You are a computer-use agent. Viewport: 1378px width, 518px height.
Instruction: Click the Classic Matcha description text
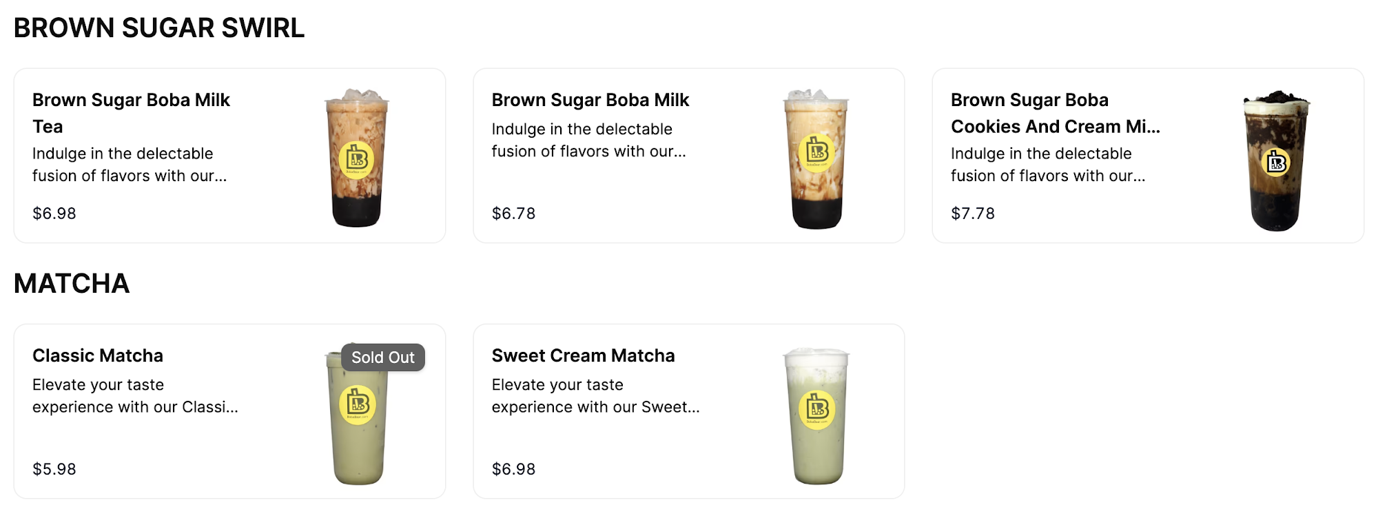pos(135,396)
